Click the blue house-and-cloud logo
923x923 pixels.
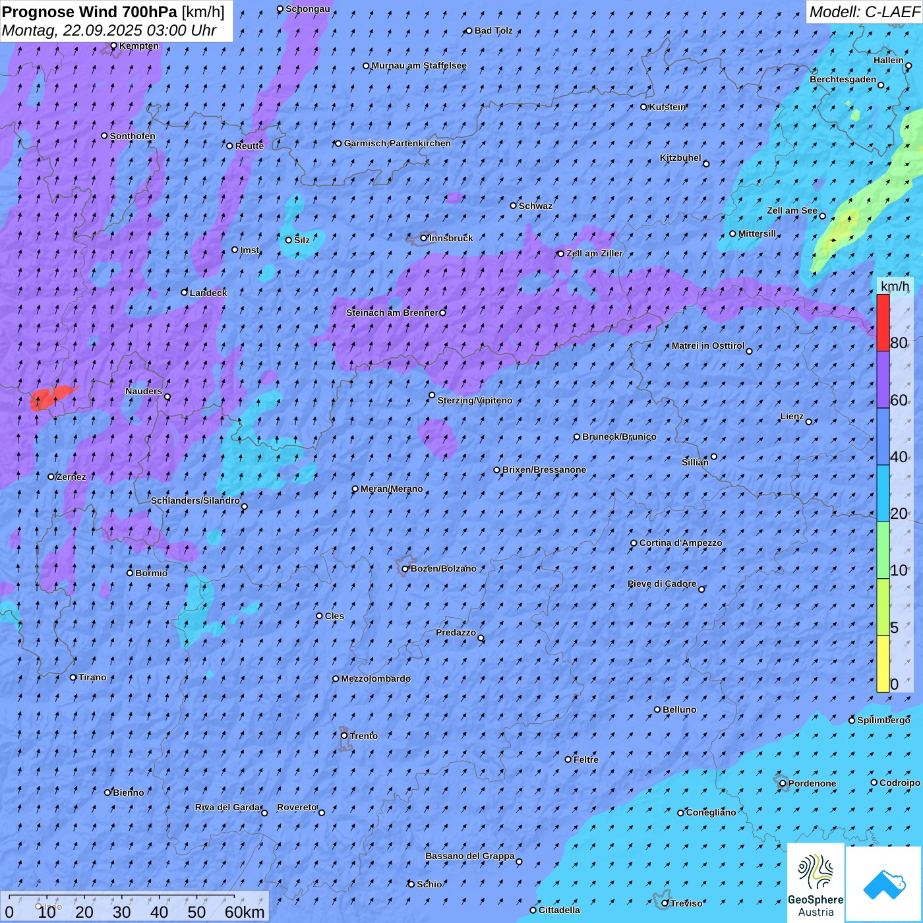click(x=883, y=884)
